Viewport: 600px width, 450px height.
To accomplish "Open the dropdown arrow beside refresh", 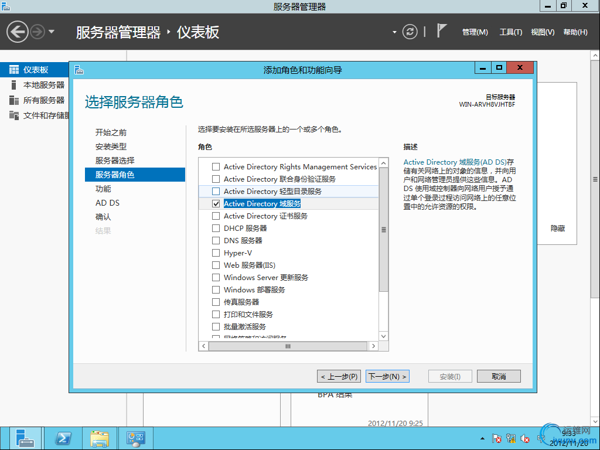I will (x=394, y=32).
